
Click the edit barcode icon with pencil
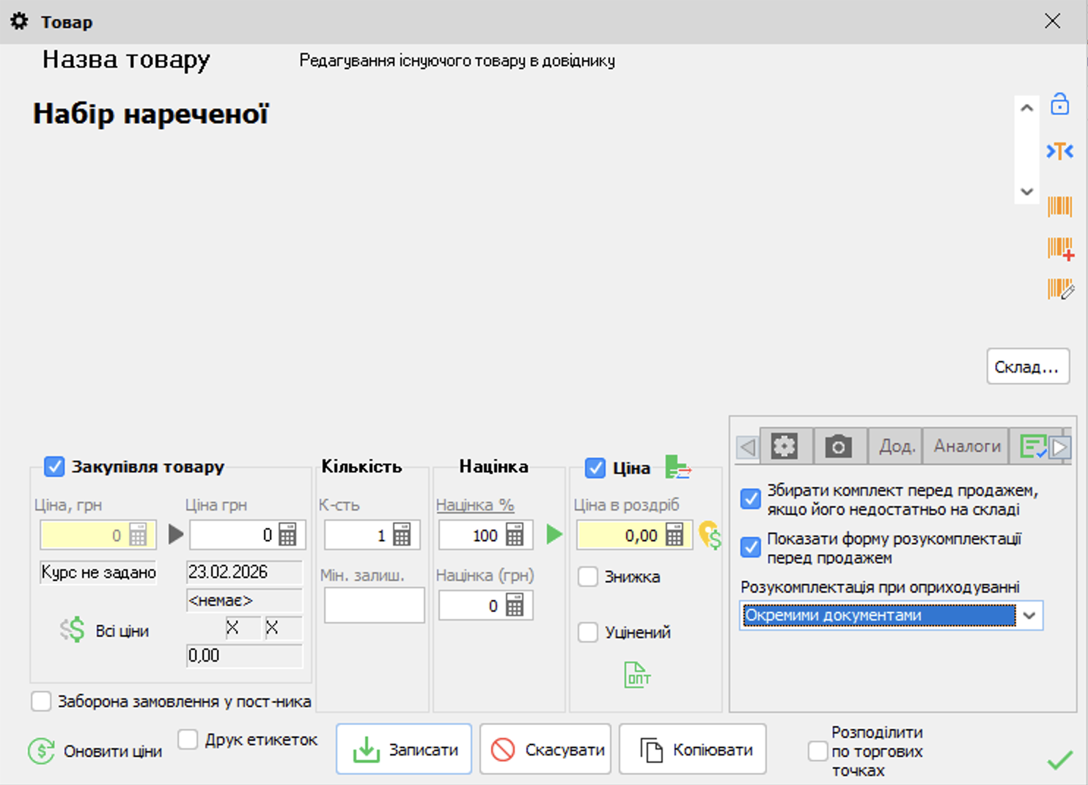[x=1060, y=289]
